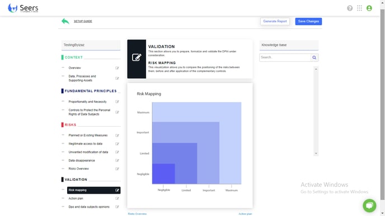Screen dimensions: 385x216
Task: Open Dpo and data subjects opinions
Action: [x=89, y=207]
